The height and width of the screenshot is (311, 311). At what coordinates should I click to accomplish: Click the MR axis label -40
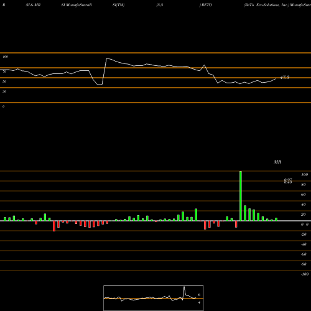click(x=304, y=244)
